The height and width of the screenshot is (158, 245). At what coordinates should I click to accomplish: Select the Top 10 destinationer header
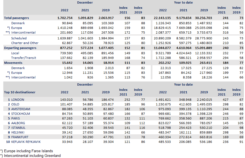point(20,92)
